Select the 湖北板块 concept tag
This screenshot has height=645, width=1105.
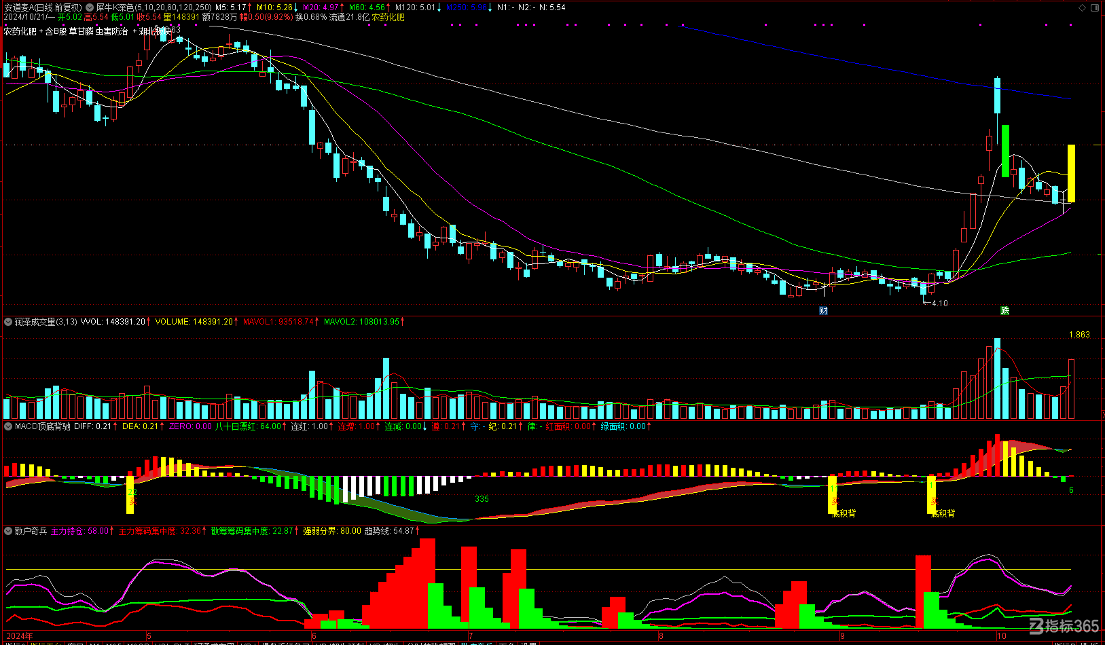pyautogui.click(x=155, y=31)
